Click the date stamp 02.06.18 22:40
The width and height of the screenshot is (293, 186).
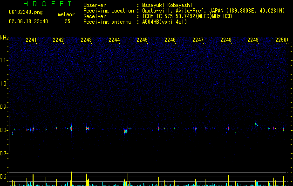click(x=28, y=21)
